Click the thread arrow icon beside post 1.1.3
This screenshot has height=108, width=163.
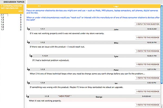tap(29, 69)
